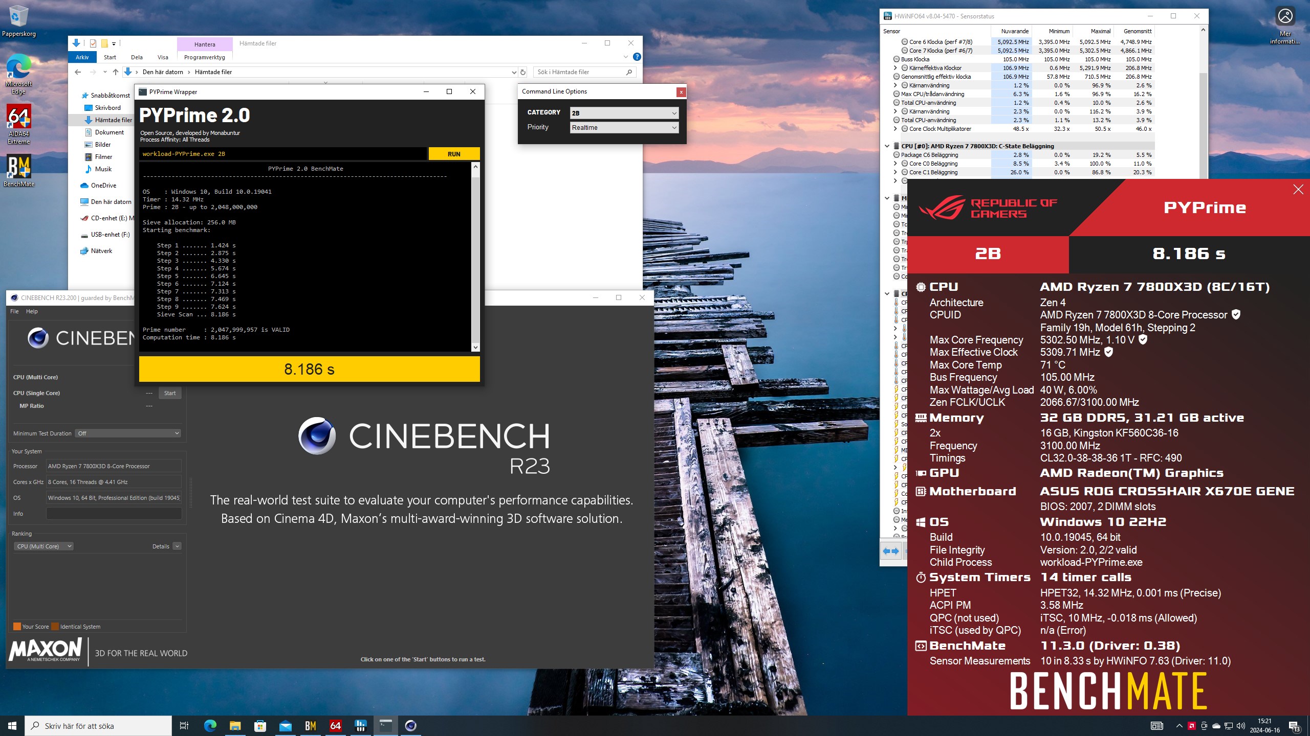
Task: Show hidden system tray icons
Action: point(1179,726)
